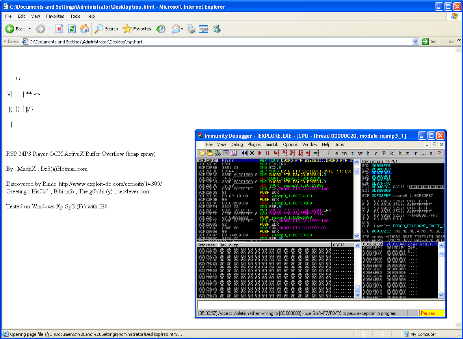The width and height of the screenshot is (463, 339).
Task: Click the Messenger icon in IE toolbar
Action: [x=216, y=29]
